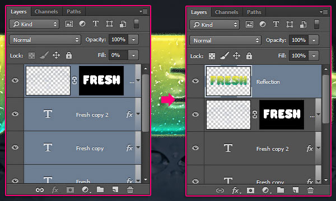Create new group in right panel footer
The image size is (336, 201).
click(x=281, y=190)
